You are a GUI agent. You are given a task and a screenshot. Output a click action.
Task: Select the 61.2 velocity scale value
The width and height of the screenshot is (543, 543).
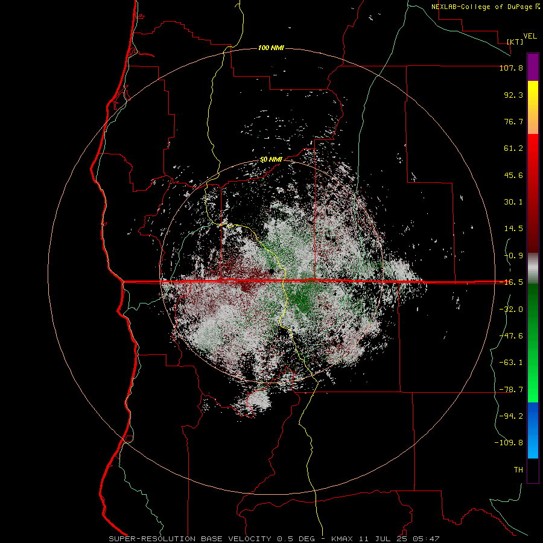pyautogui.click(x=513, y=148)
